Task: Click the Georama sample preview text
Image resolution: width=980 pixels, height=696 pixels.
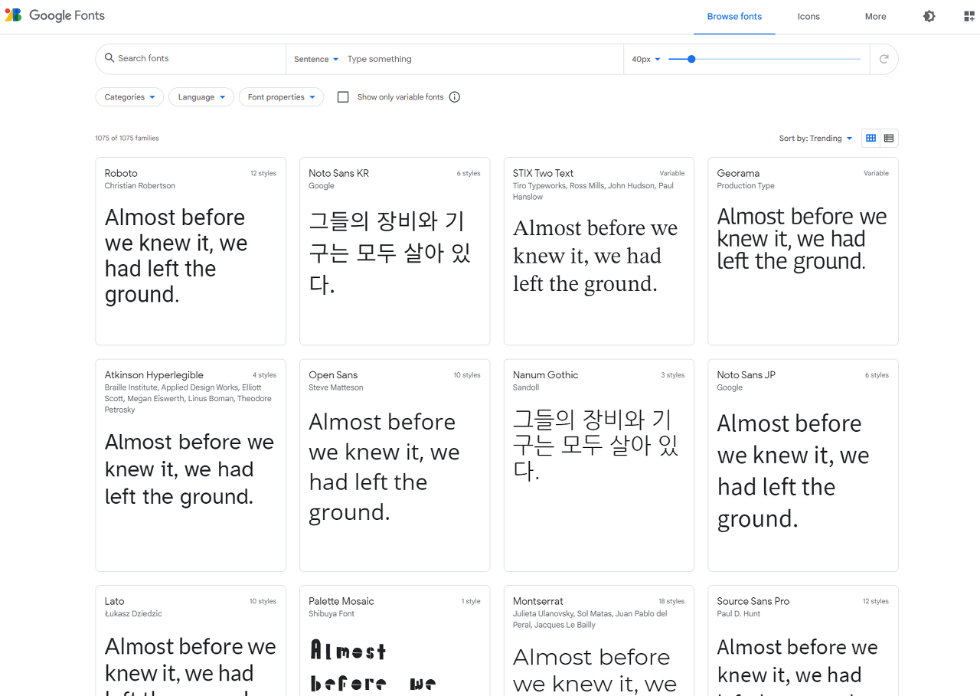Action: (802, 239)
